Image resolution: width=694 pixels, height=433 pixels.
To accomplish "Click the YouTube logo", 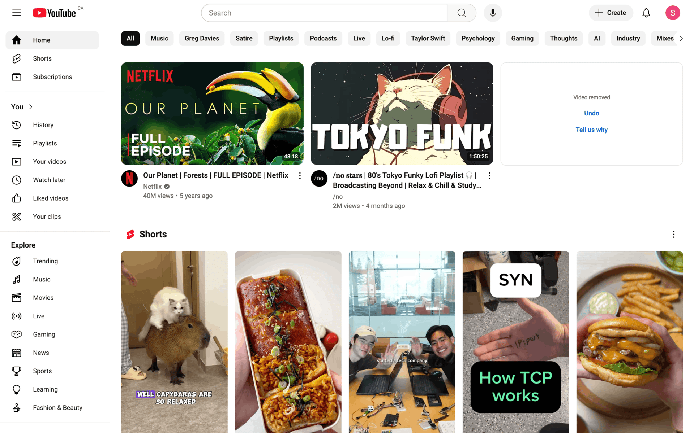I will click(55, 13).
